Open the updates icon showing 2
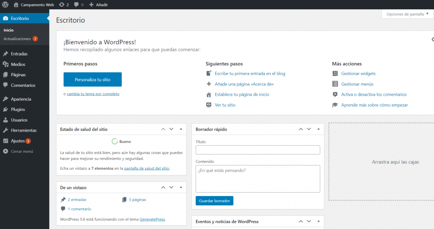Image resolution: width=434 pixels, height=229 pixels. pyautogui.click(x=61, y=5)
